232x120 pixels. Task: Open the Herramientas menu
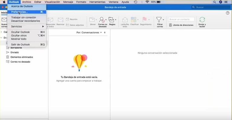[97, 2]
